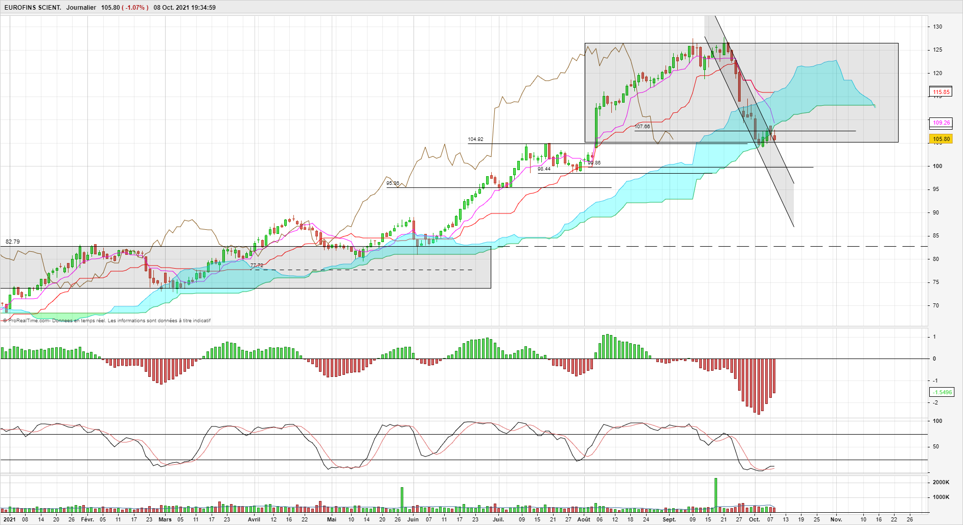Click the EUROFINS SCIENT. instrument name
Screen dimensions: 963x525
pos(32,8)
